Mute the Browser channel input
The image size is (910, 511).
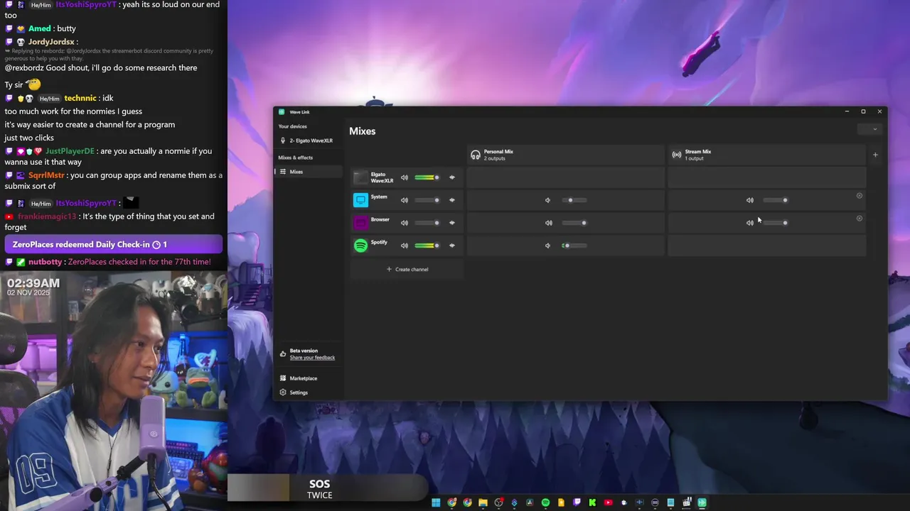click(405, 223)
